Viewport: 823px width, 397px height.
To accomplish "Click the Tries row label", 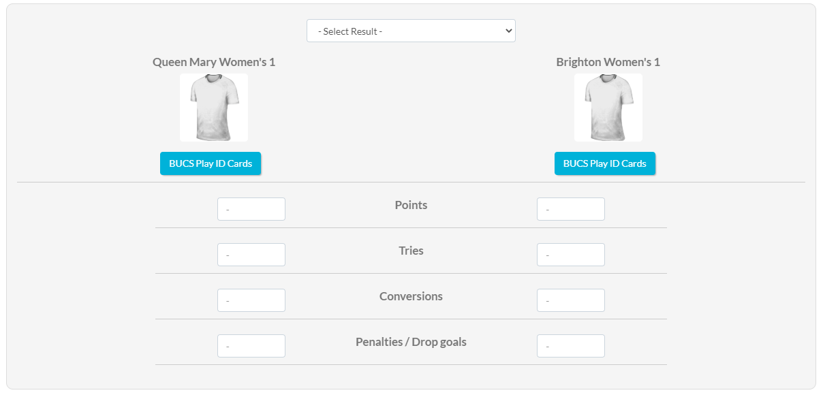I will (411, 251).
